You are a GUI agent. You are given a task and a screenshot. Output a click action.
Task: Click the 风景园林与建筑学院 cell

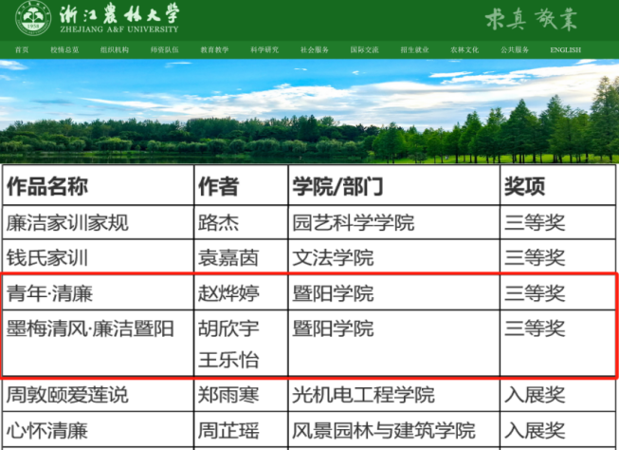383,432
